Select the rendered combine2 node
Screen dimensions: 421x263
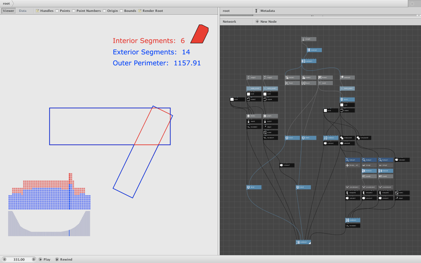pos(304,242)
